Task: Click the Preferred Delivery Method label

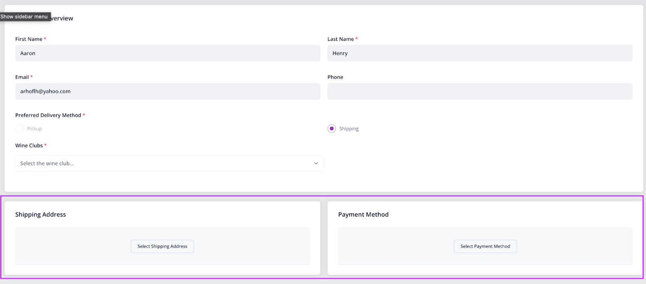Action: pyautogui.click(x=48, y=115)
